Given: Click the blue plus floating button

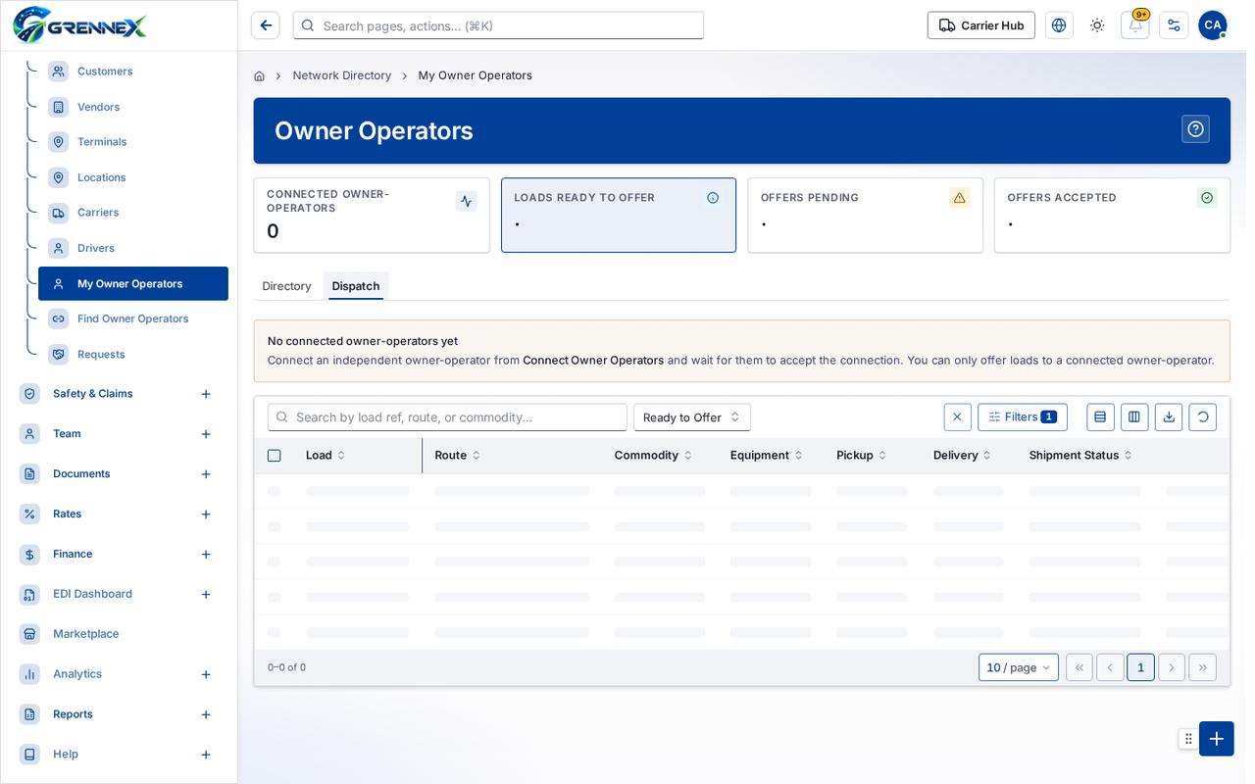Looking at the screenshot, I should pyautogui.click(x=1217, y=739).
